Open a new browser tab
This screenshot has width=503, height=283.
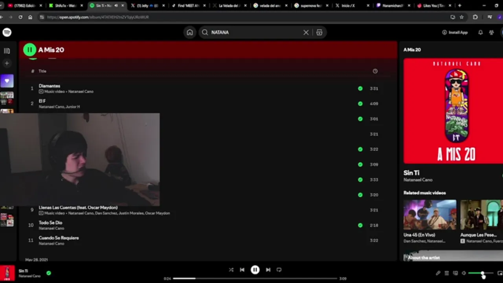tap(459, 6)
